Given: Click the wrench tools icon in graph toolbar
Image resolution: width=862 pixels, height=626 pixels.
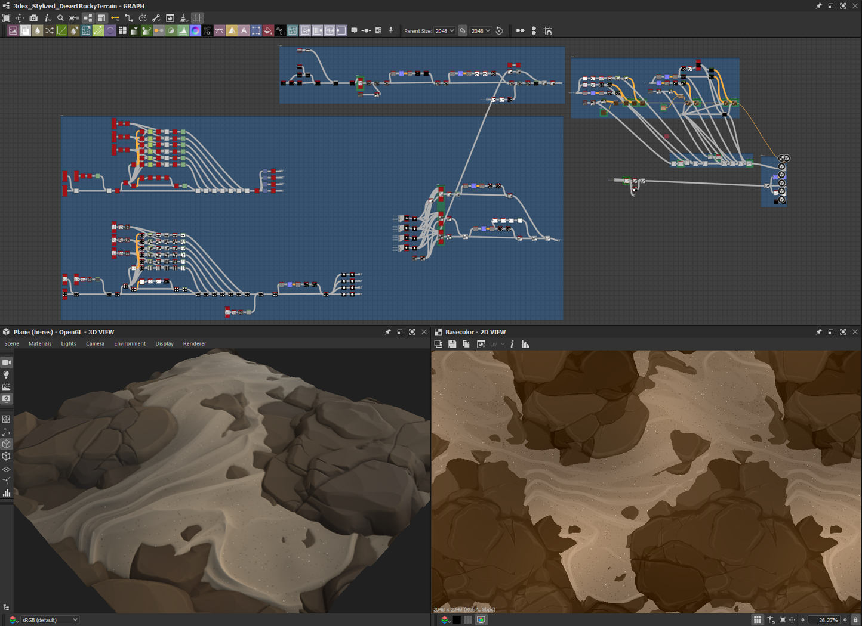Looking at the screenshot, I should tap(156, 18).
